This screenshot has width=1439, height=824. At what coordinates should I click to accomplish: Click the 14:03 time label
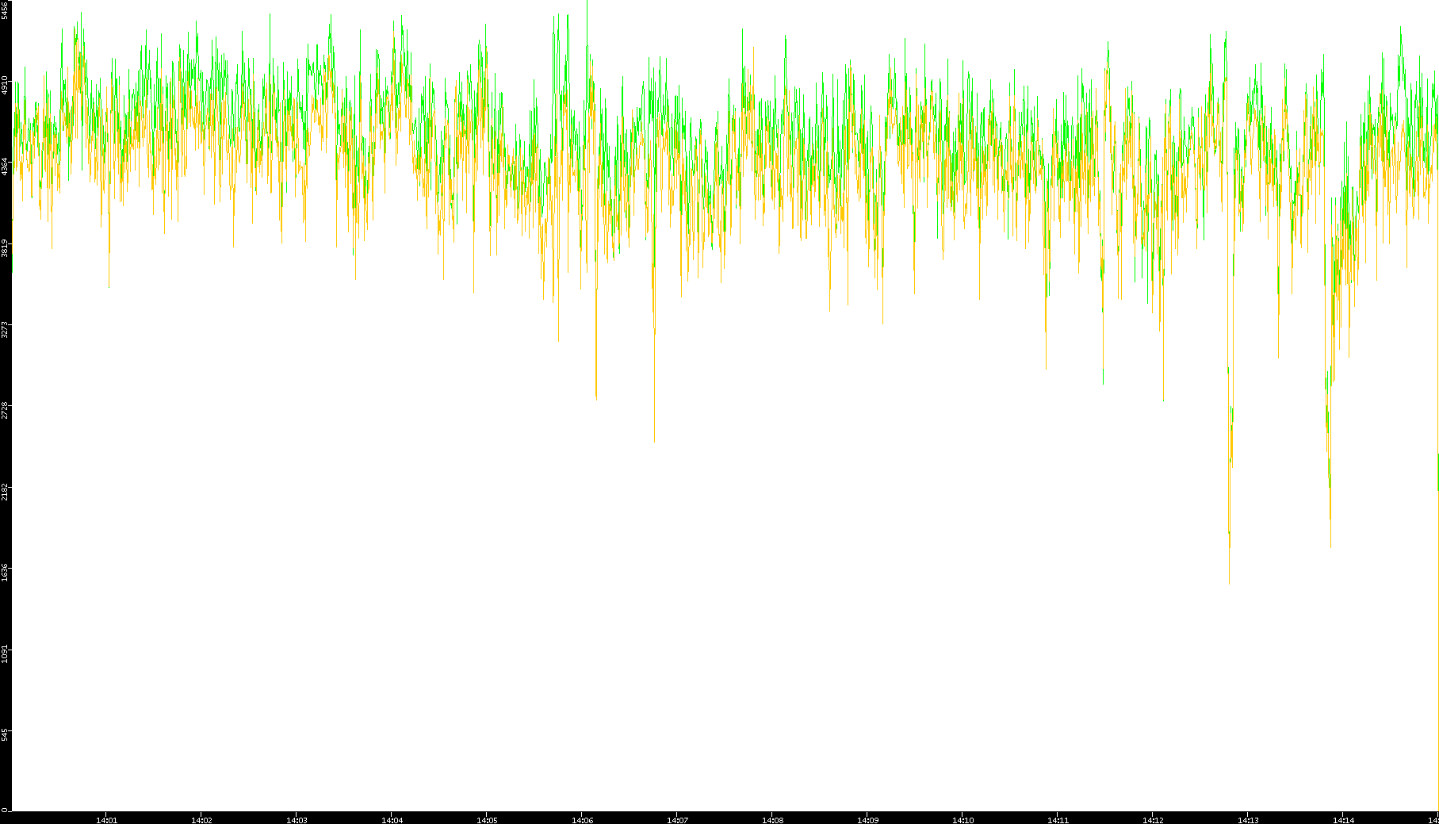pyautogui.click(x=297, y=820)
